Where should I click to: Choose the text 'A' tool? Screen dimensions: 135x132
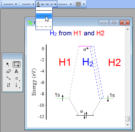click(x=16, y=71)
